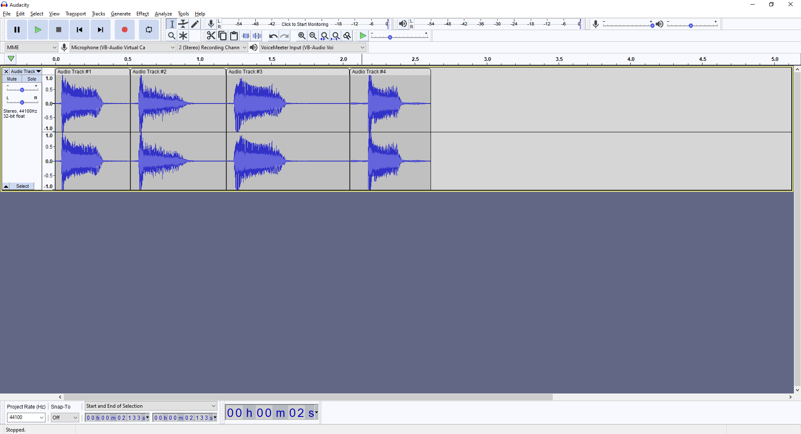Solo the Audio Track
This screenshot has height=434, width=801.
(x=32, y=79)
